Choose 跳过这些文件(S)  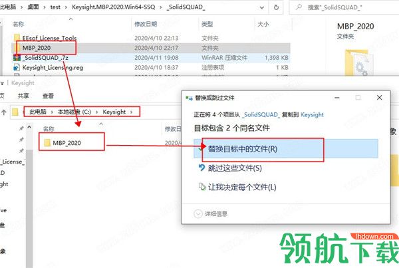(235, 168)
